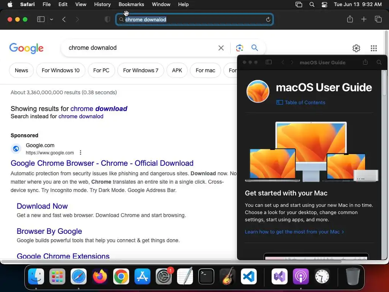Open Firefox from the Dock
This screenshot has height=292, width=389.
point(100,276)
